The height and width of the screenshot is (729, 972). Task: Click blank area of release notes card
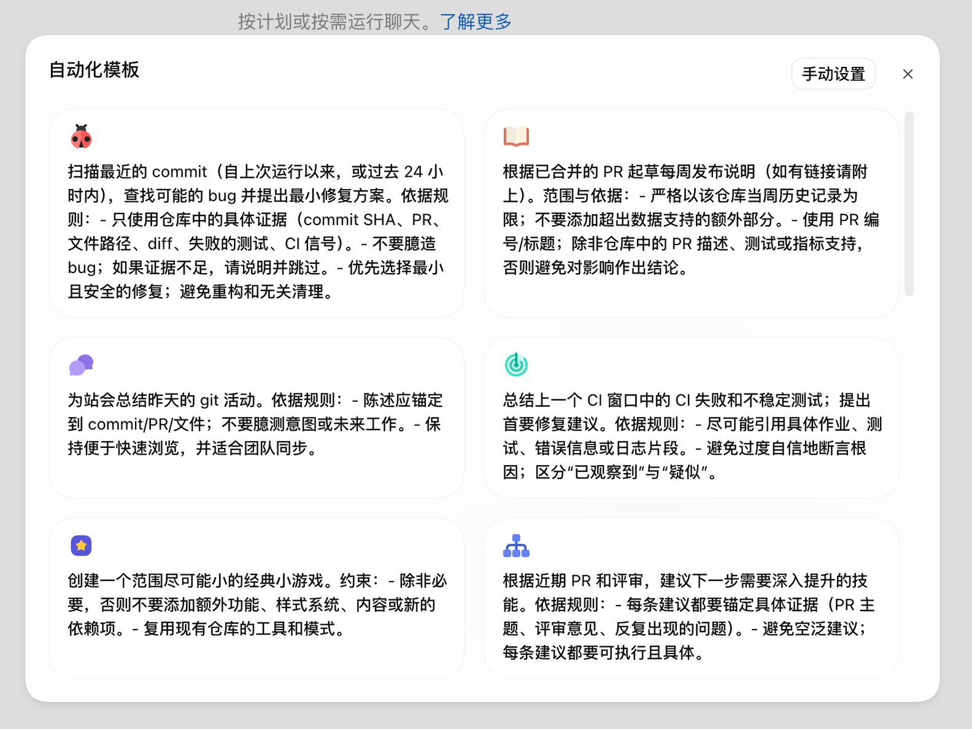pos(691,298)
